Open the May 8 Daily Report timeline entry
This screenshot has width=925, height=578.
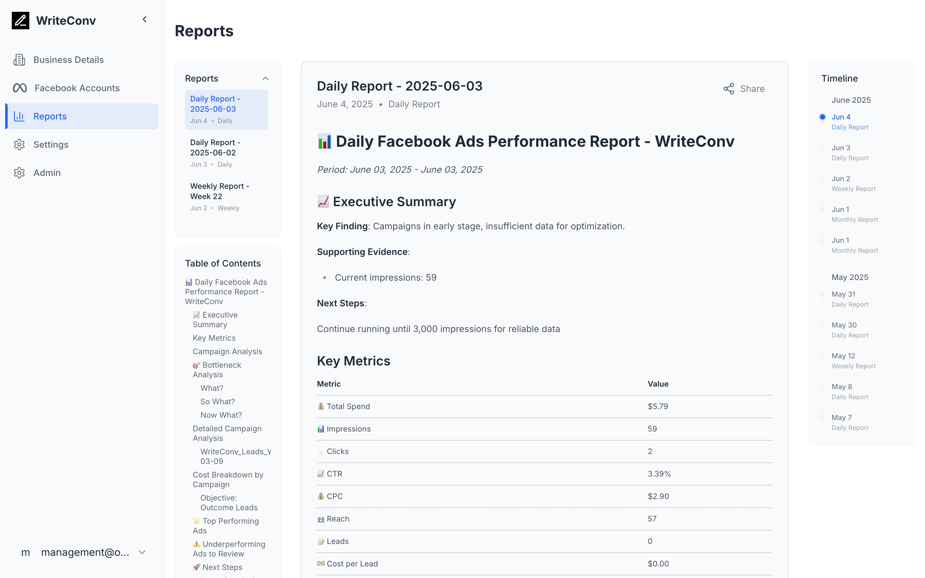pyautogui.click(x=850, y=391)
